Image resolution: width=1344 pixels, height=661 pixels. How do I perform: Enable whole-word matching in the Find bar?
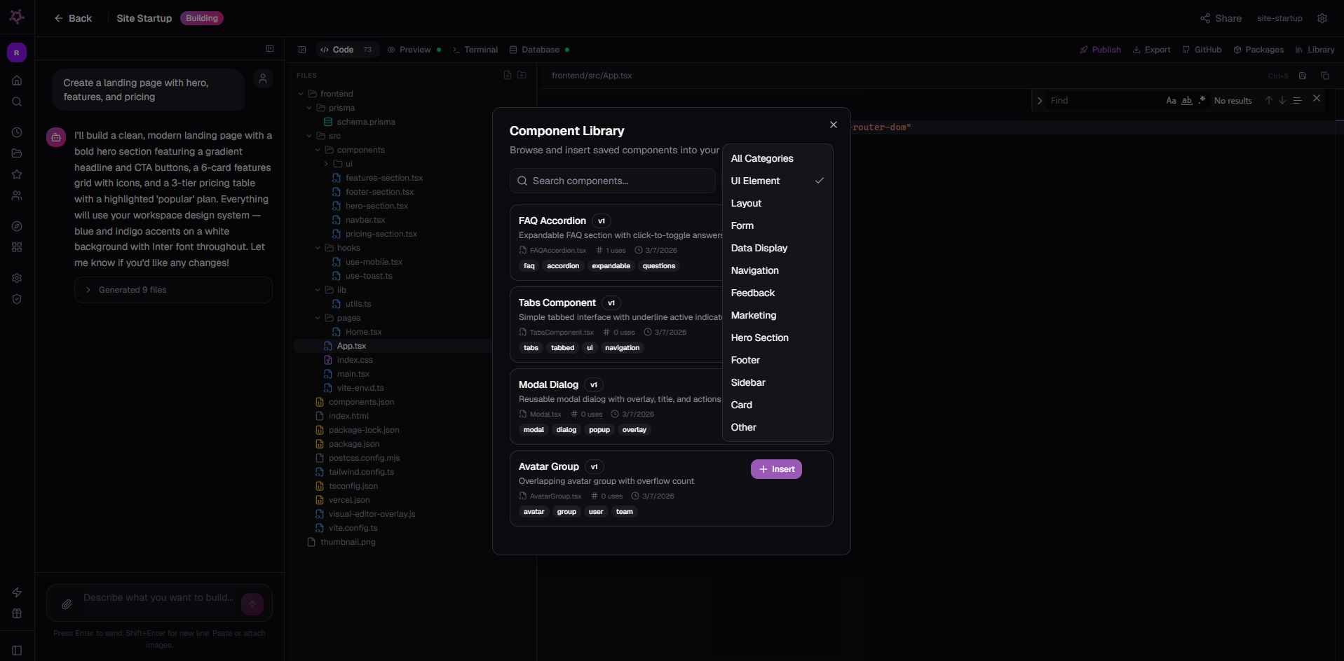coord(1186,100)
